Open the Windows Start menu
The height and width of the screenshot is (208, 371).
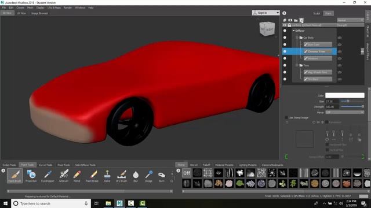coord(5,203)
